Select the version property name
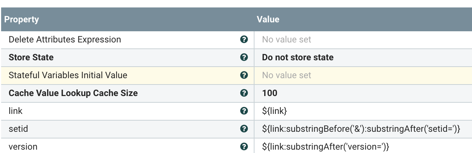The image size is (472, 153). point(23,147)
